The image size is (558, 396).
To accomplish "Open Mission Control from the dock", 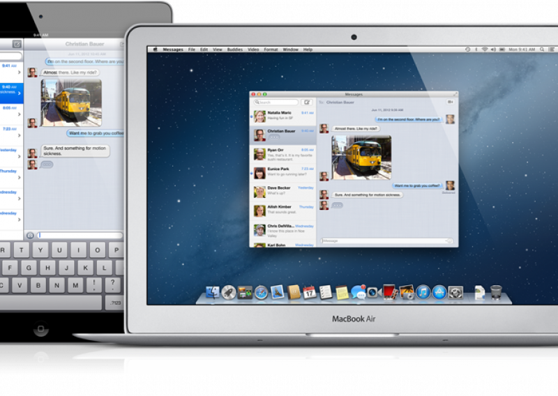I will pos(245,293).
